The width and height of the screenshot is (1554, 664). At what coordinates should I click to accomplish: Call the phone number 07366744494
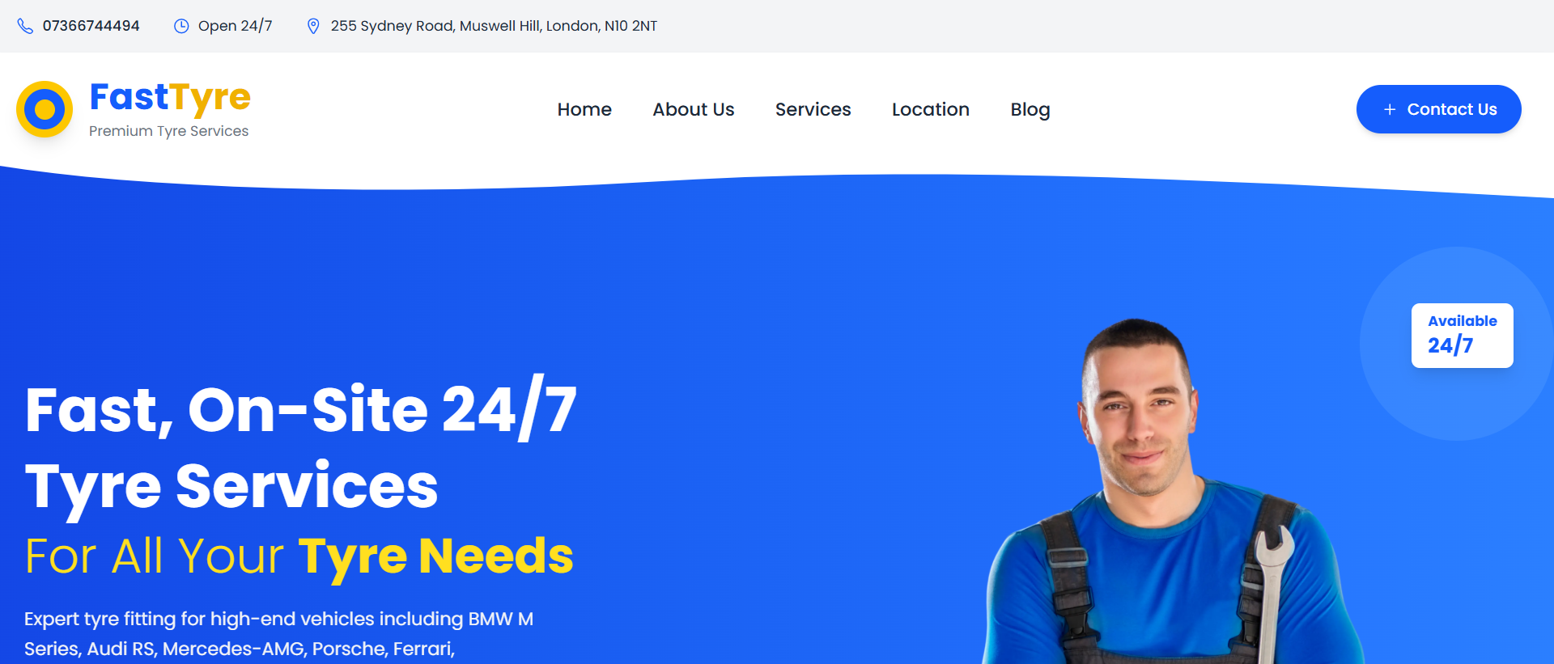(91, 26)
